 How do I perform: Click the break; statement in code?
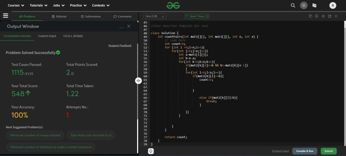click(x=211, y=101)
